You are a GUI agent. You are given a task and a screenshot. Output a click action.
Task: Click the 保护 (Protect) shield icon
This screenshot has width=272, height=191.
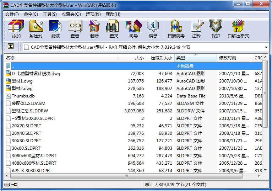tap(216, 29)
